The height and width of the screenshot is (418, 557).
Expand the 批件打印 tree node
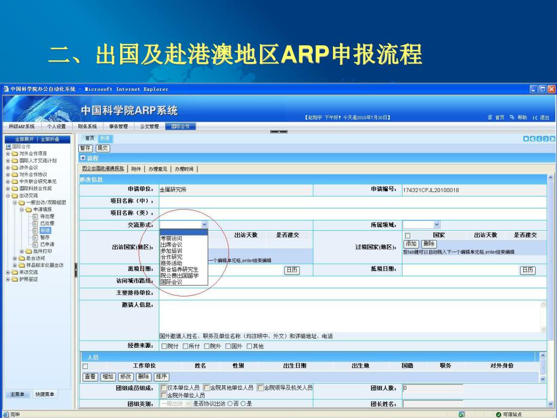click(x=22, y=251)
